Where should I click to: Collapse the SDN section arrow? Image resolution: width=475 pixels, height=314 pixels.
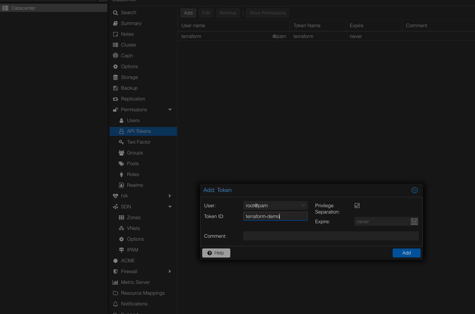pos(170,207)
